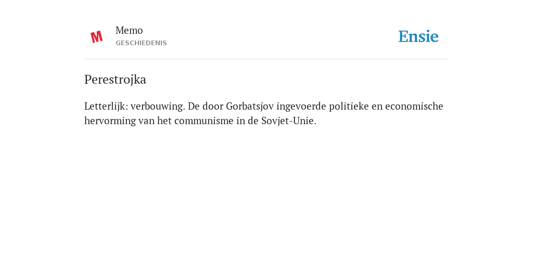Click the name Gorbatsjov in the text
This screenshot has height=266, width=533.
[x=250, y=106]
